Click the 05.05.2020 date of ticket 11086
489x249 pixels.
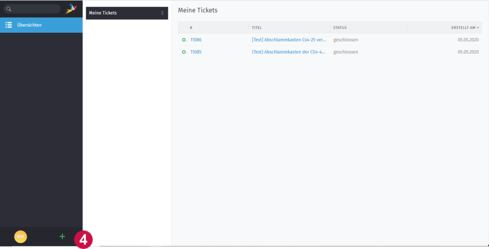pyautogui.click(x=468, y=40)
